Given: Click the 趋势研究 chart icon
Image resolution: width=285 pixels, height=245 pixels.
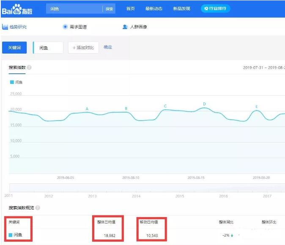Looking at the screenshot, I should [5, 27].
